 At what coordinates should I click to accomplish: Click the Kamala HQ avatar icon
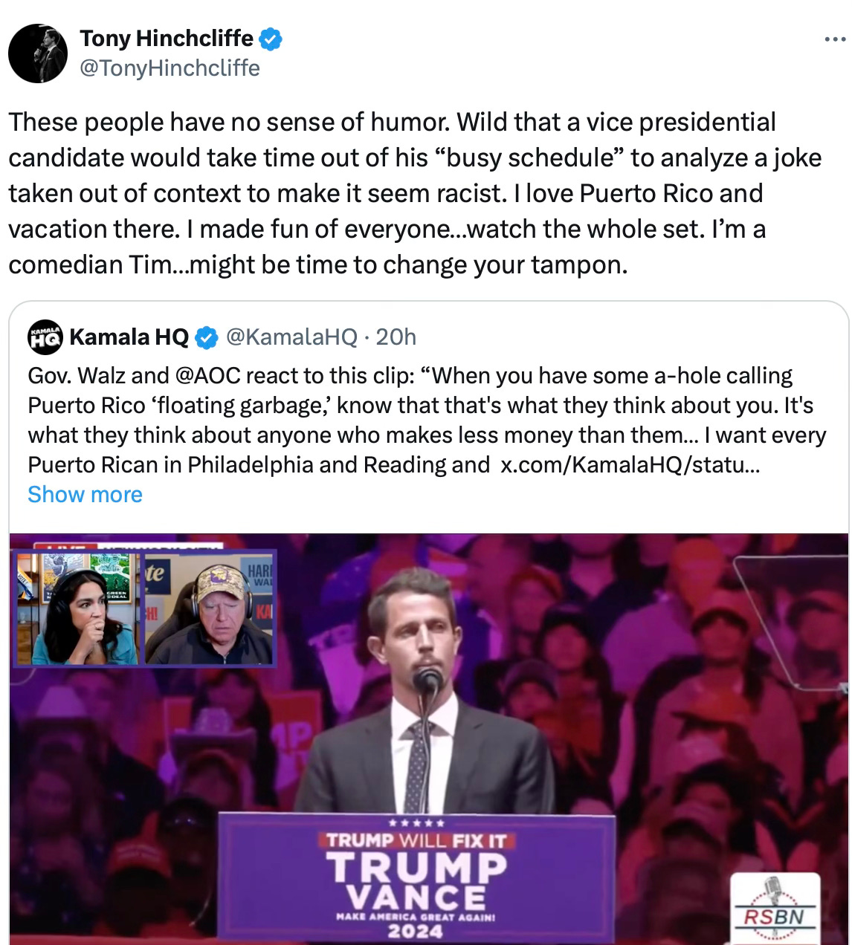coord(44,338)
